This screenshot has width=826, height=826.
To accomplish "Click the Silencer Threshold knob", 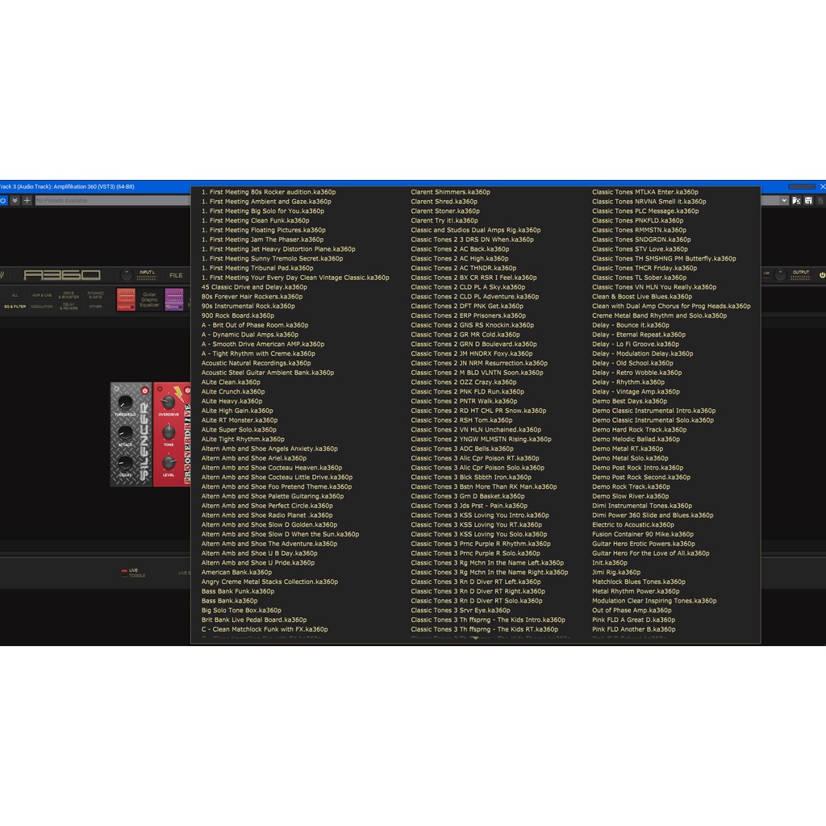I will (x=125, y=403).
